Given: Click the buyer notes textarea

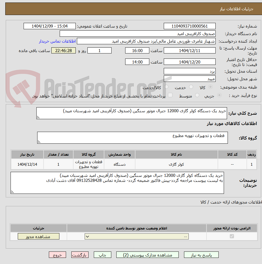Looking at the screenshot, I should (117, 183).
